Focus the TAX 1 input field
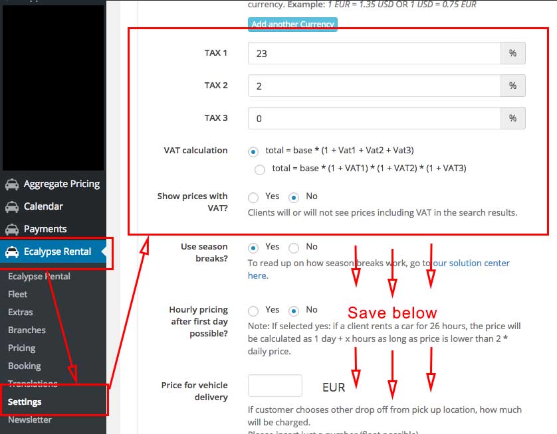 [x=374, y=53]
